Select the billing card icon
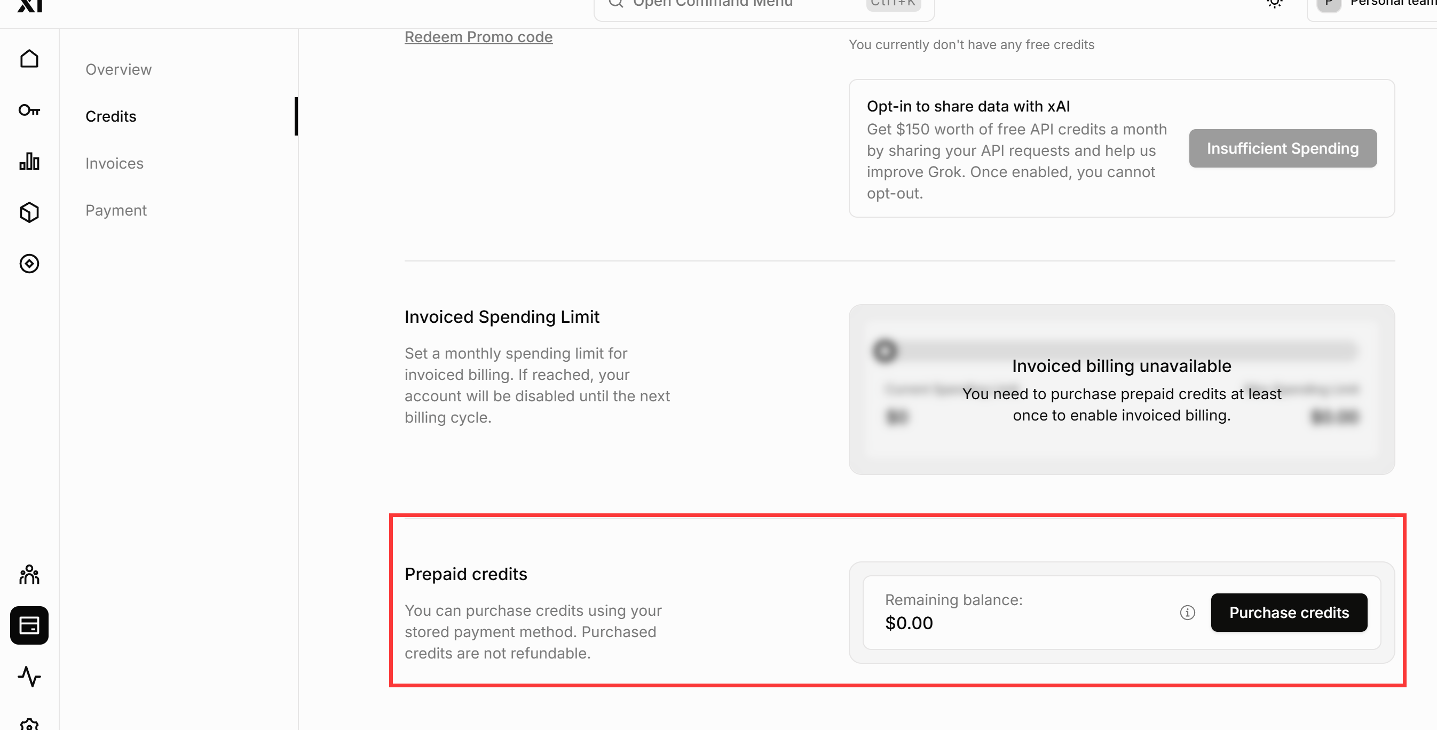Viewport: 1437px width, 730px height. pos(29,625)
